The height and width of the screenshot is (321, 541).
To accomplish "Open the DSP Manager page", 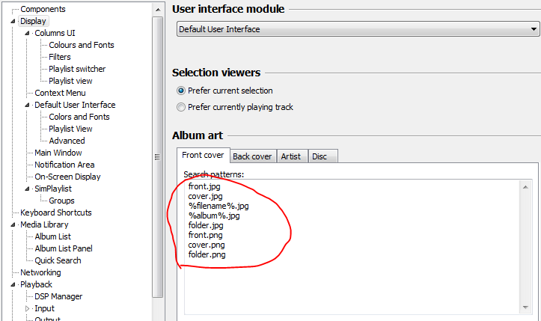I will (58, 296).
